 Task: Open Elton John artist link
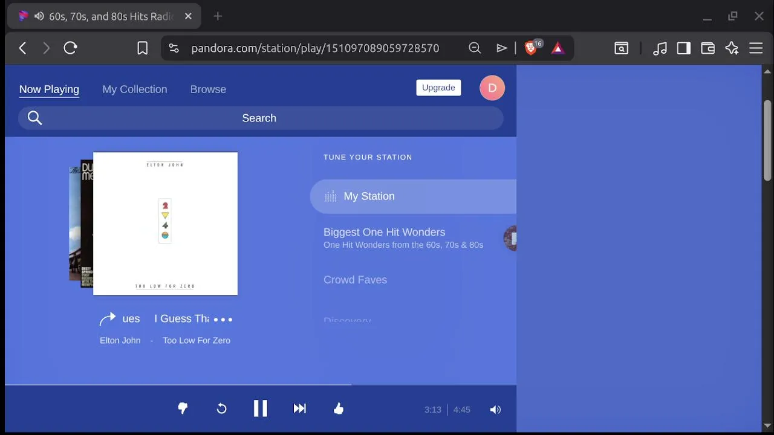[x=120, y=341]
